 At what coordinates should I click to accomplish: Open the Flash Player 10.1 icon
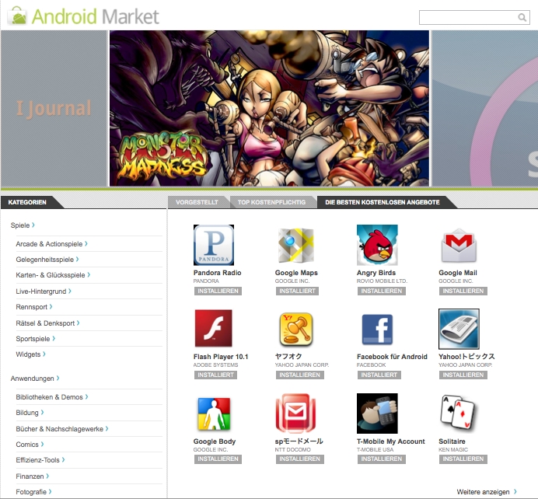pyautogui.click(x=214, y=328)
